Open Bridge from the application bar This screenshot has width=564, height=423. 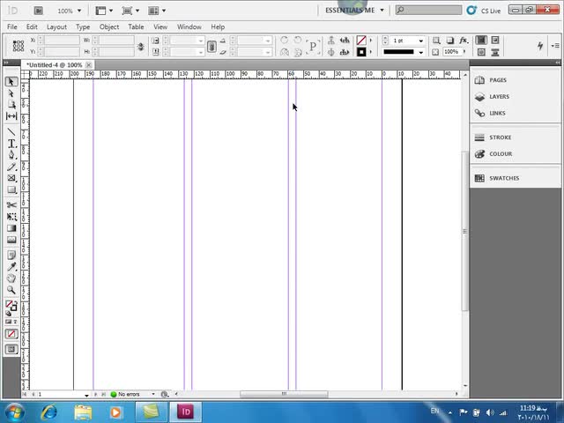click(x=38, y=11)
